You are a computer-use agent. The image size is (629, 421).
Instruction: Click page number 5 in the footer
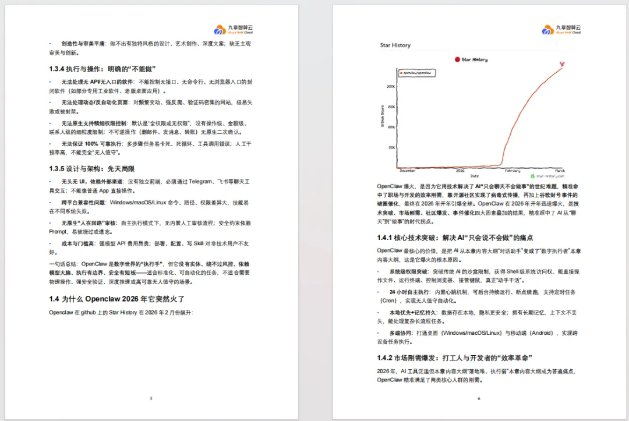(151, 398)
